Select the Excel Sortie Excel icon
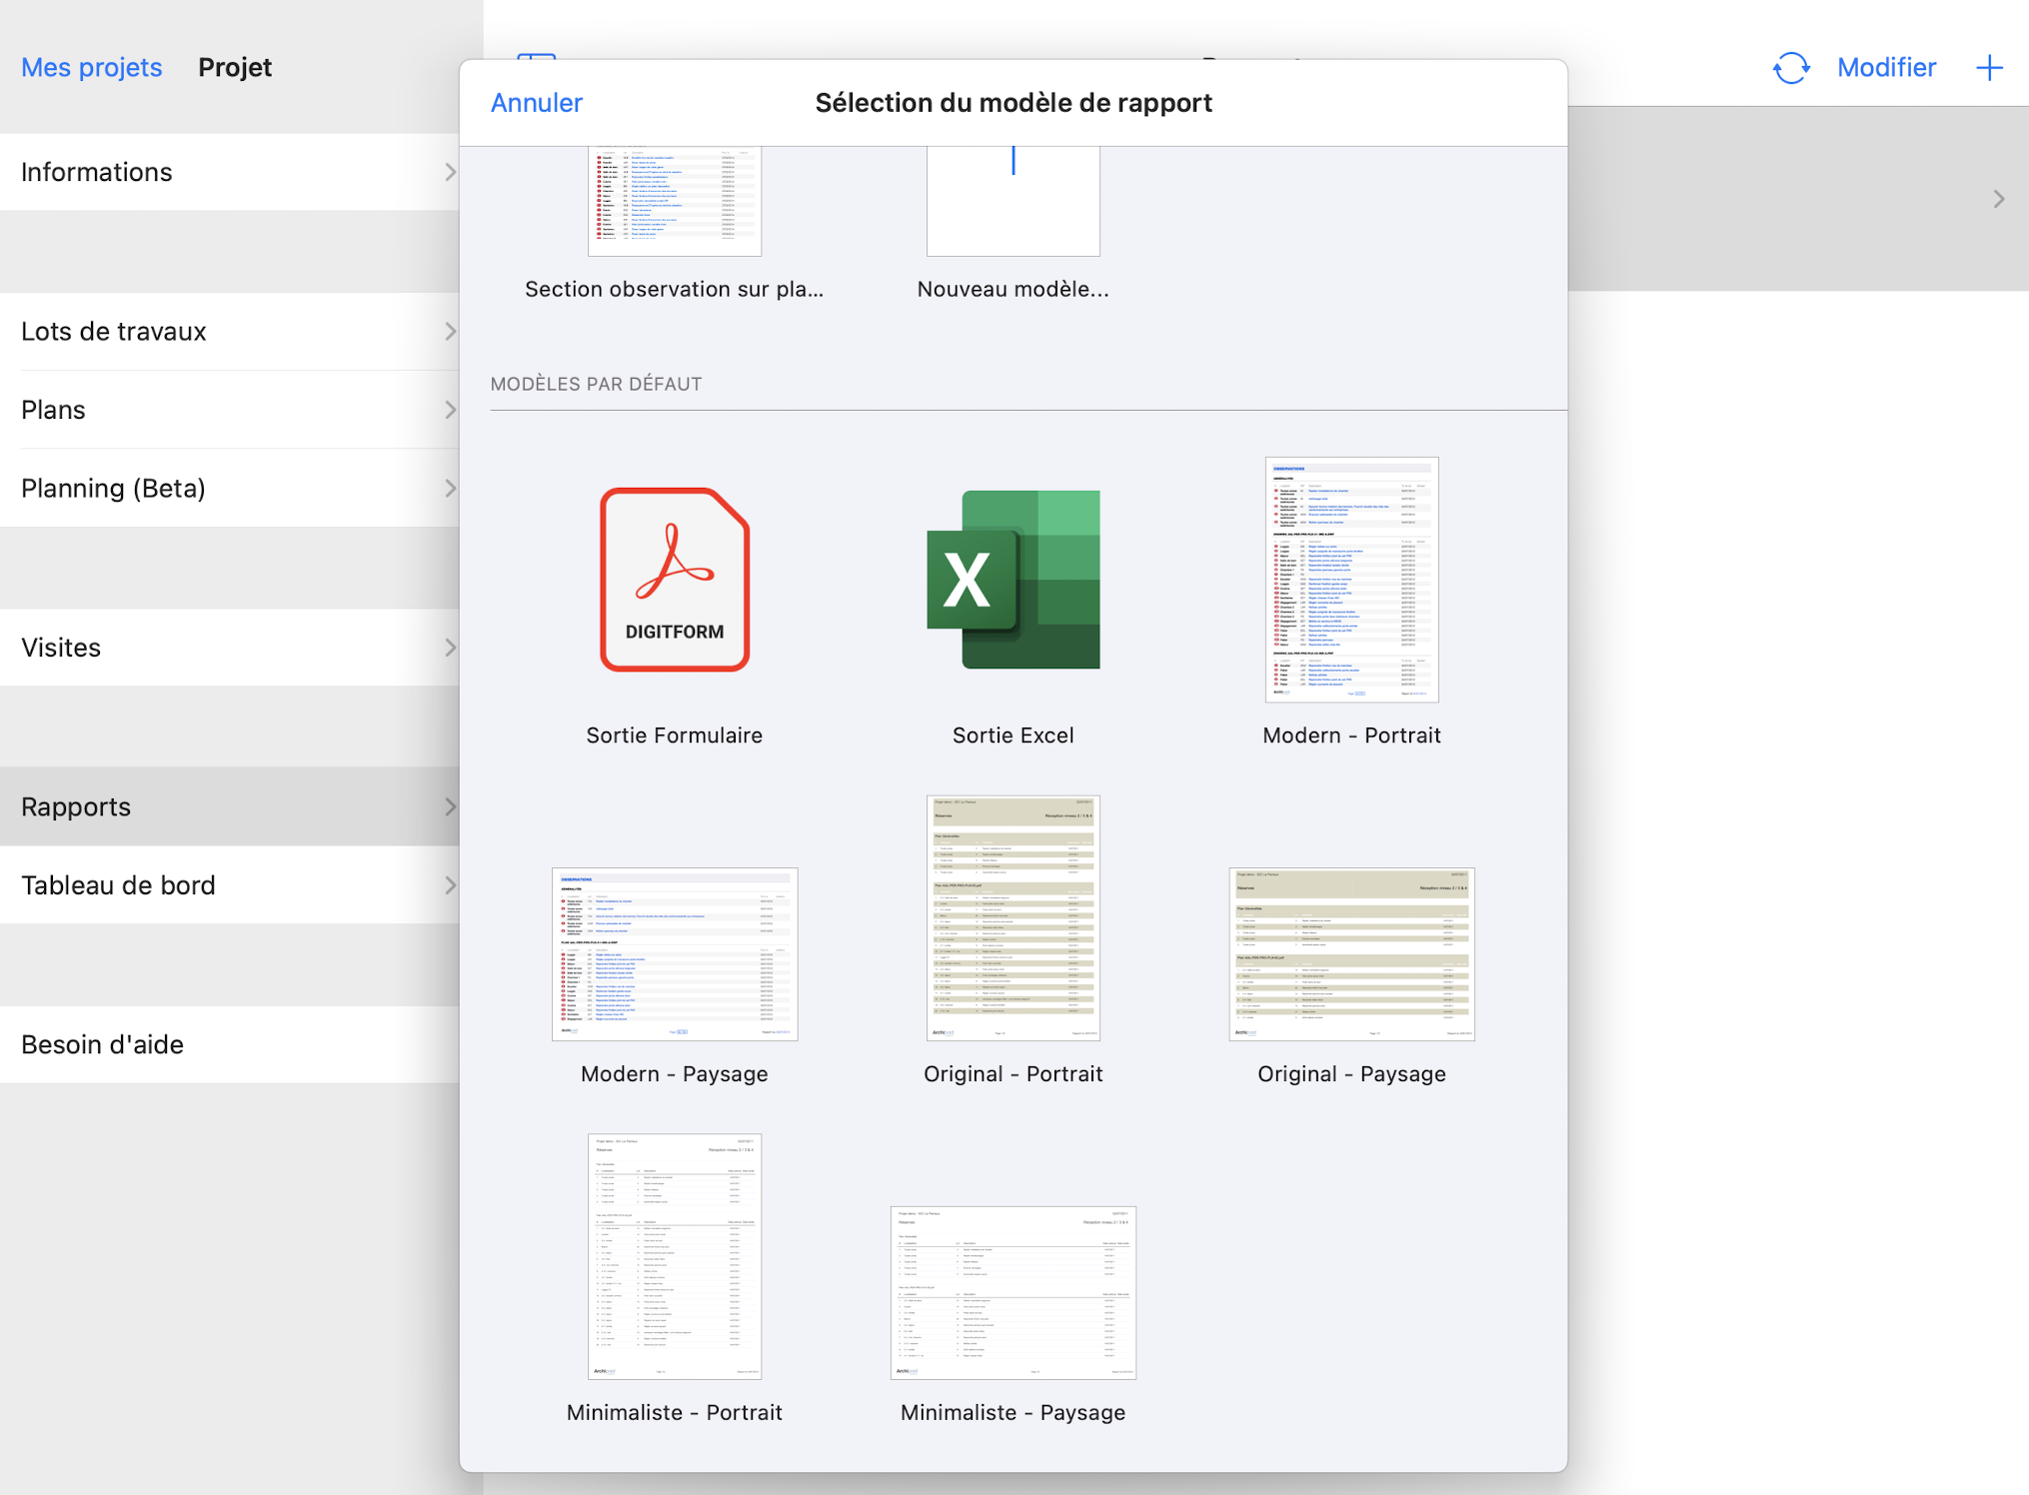2029x1495 pixels. pyautogui.click(x=1013, y=580)
